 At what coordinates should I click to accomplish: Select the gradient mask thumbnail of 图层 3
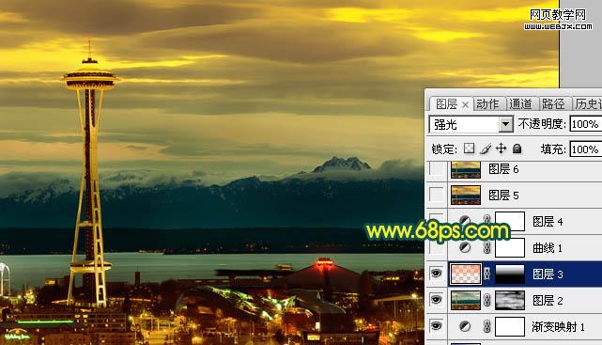[x=510, y=274]
